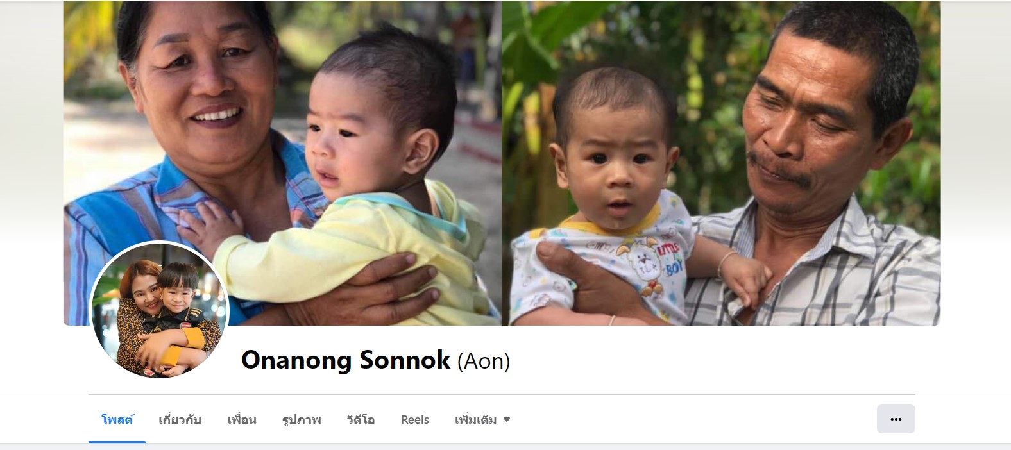Show the วิดีโอ tab
The height and width of the screenshot is (450, 1011).
(x=361, y=420)
